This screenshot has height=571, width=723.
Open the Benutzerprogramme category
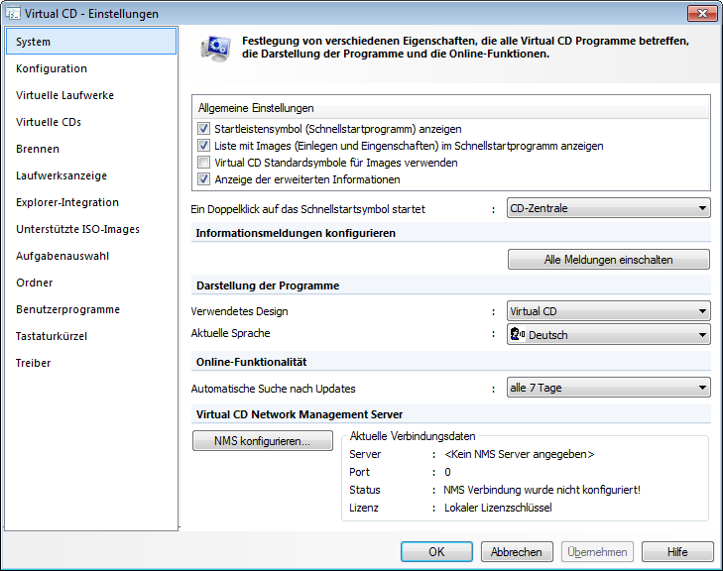pos(91,308)
